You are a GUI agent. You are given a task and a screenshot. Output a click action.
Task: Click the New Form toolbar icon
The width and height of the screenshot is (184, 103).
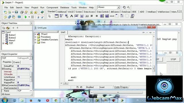click(x=19, y=17)
